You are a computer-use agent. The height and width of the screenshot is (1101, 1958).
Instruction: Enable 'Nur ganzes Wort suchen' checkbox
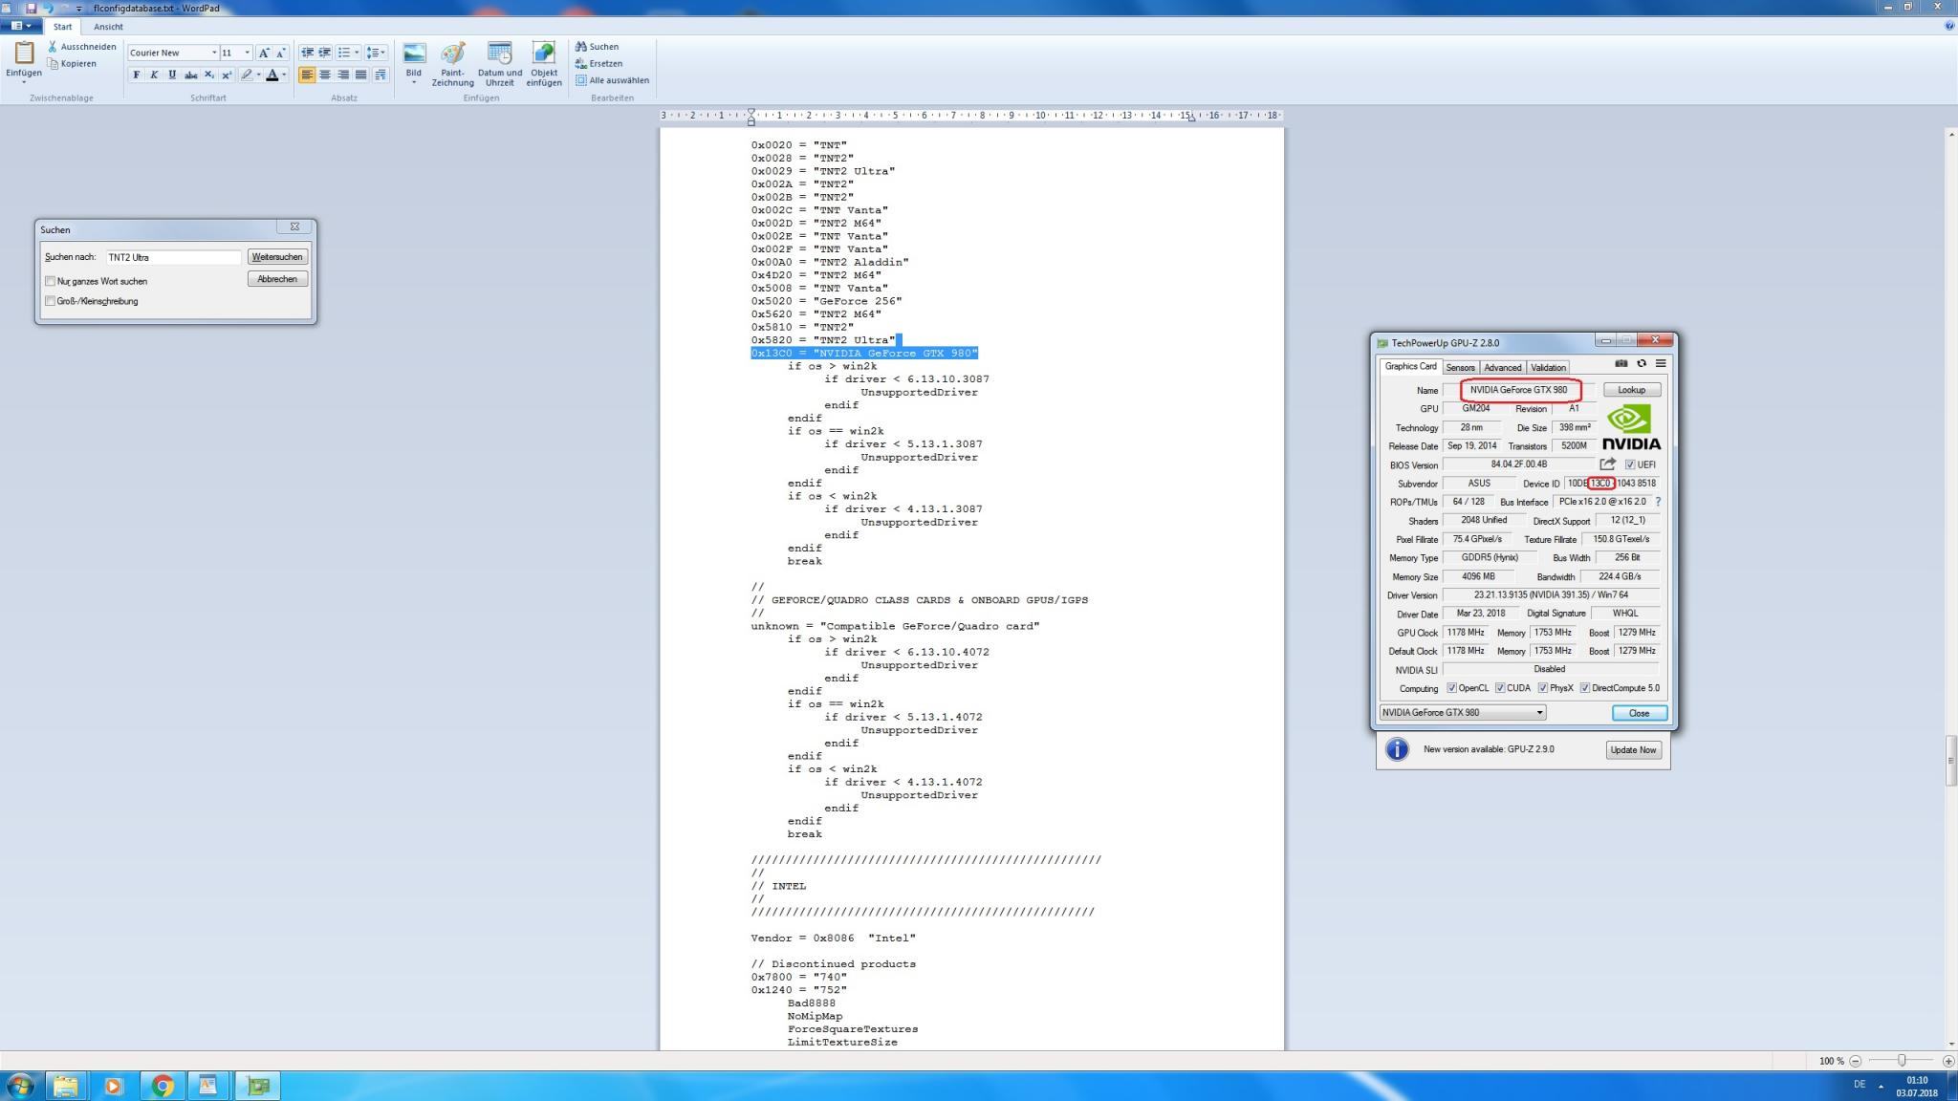pos(51,281)
